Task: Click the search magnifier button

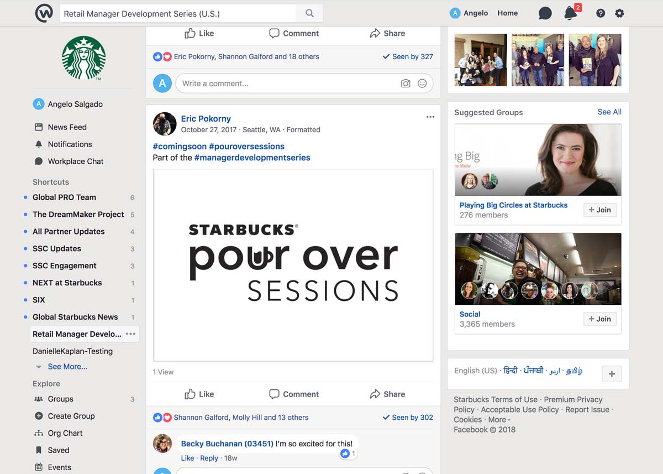Action: tap(309, 13)
